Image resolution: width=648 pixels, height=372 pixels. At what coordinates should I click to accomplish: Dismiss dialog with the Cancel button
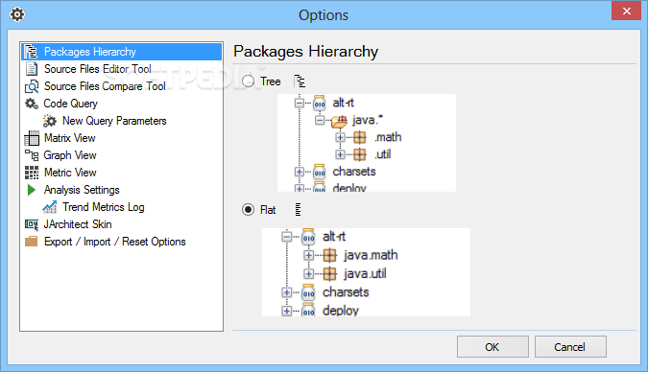(x=570, y=347)
